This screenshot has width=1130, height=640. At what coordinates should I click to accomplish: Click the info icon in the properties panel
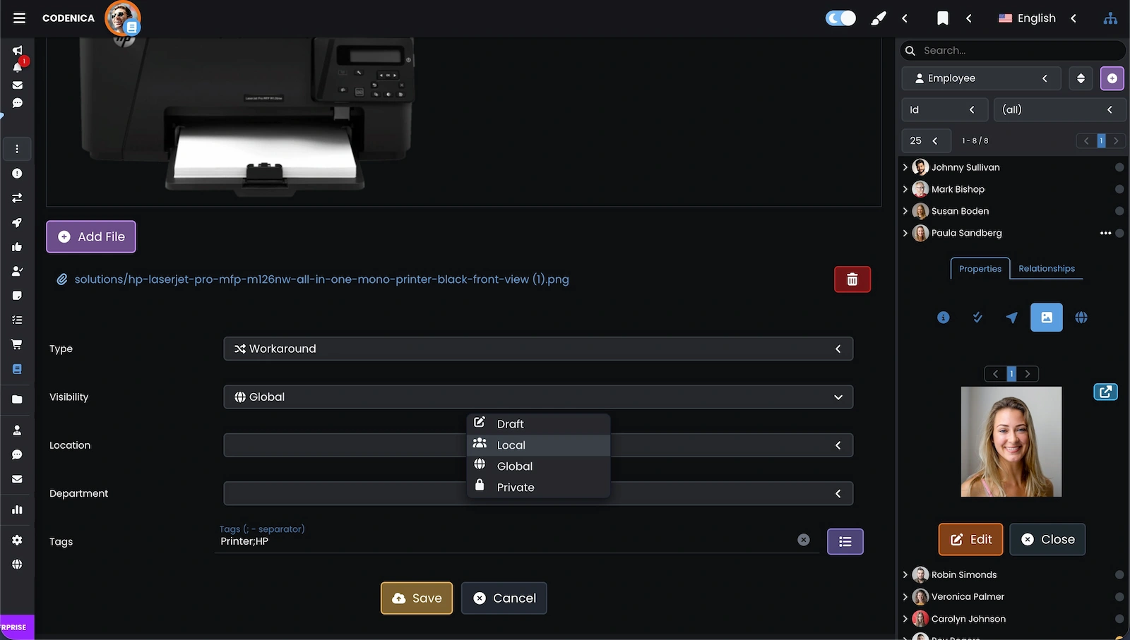(943, 317)
